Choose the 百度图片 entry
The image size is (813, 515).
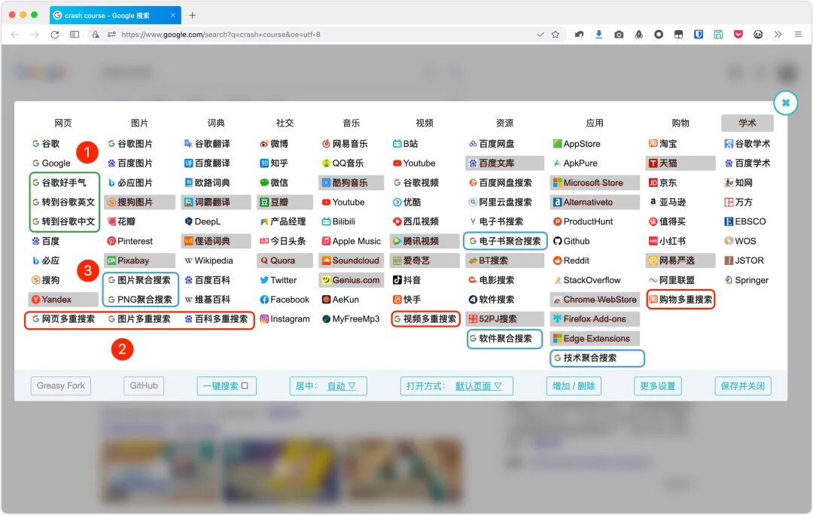coord(130,163)
